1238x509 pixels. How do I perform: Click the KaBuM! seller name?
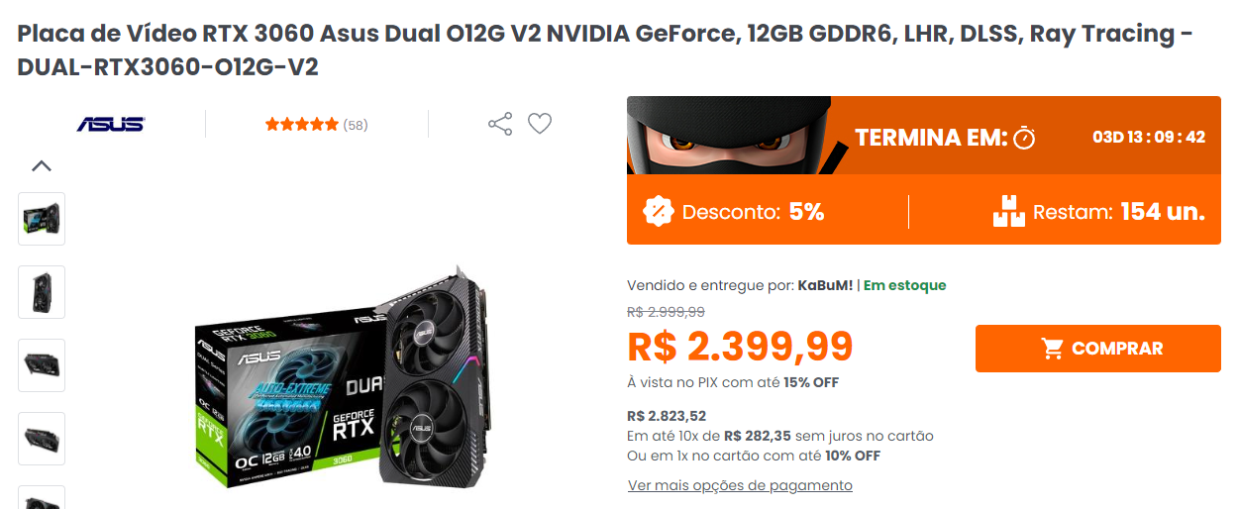[825, 285]
